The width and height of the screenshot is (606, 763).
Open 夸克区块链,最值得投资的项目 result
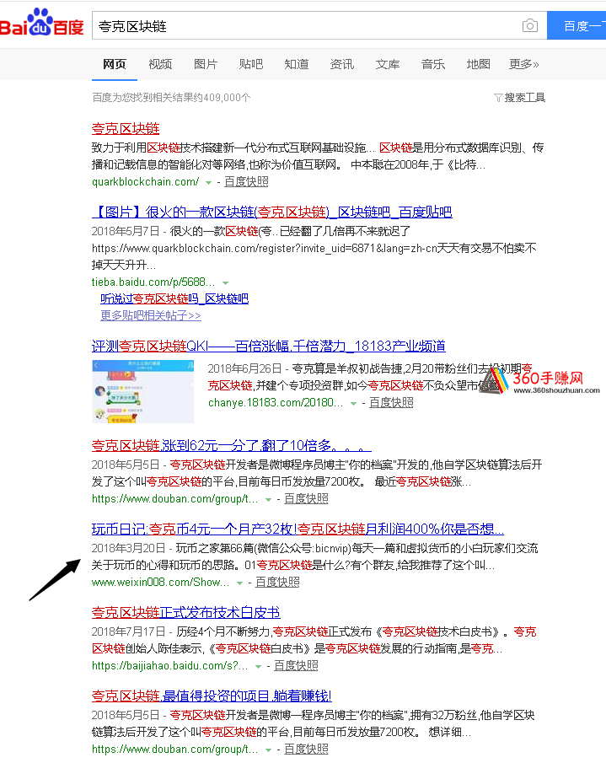point(212,696)
